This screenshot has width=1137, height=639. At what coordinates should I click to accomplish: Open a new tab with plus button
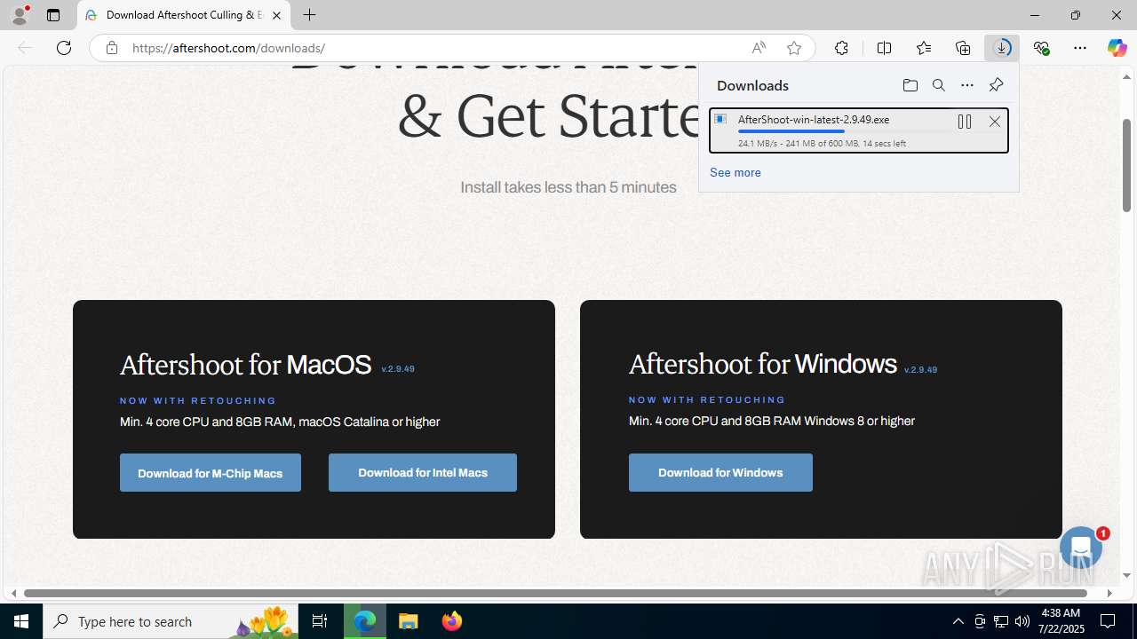(x=309, y=15)
